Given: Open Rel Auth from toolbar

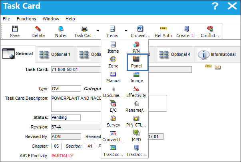Looking at the screenshot, I should [x=163, y=32].
